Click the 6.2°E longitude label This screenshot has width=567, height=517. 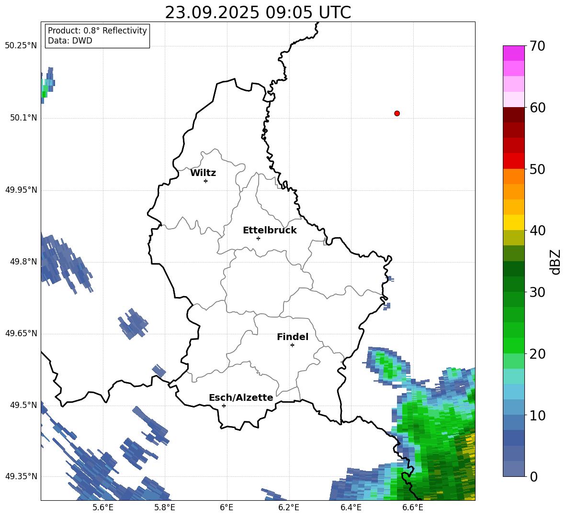click(x=289, y=507)
